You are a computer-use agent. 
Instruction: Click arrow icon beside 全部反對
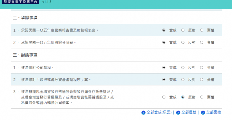(178, 113)
